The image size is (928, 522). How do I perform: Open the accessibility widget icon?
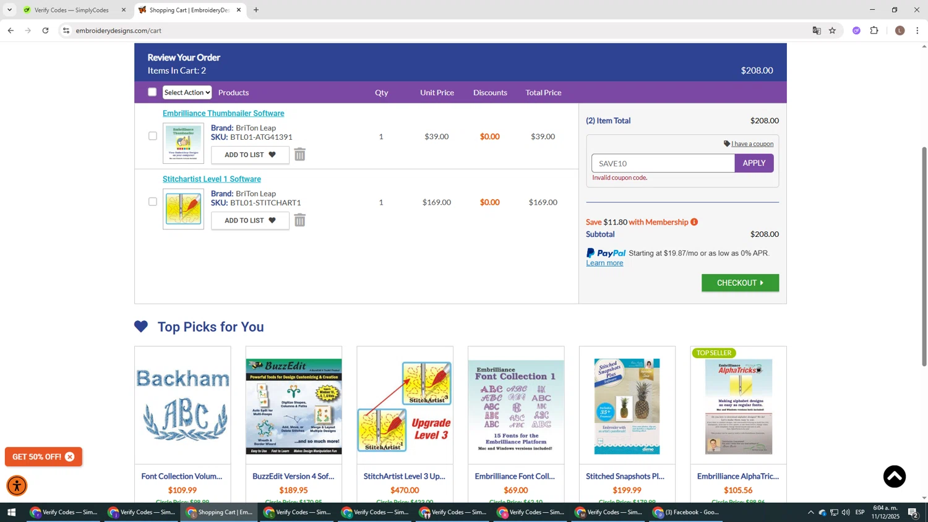[x=17, y=486]
